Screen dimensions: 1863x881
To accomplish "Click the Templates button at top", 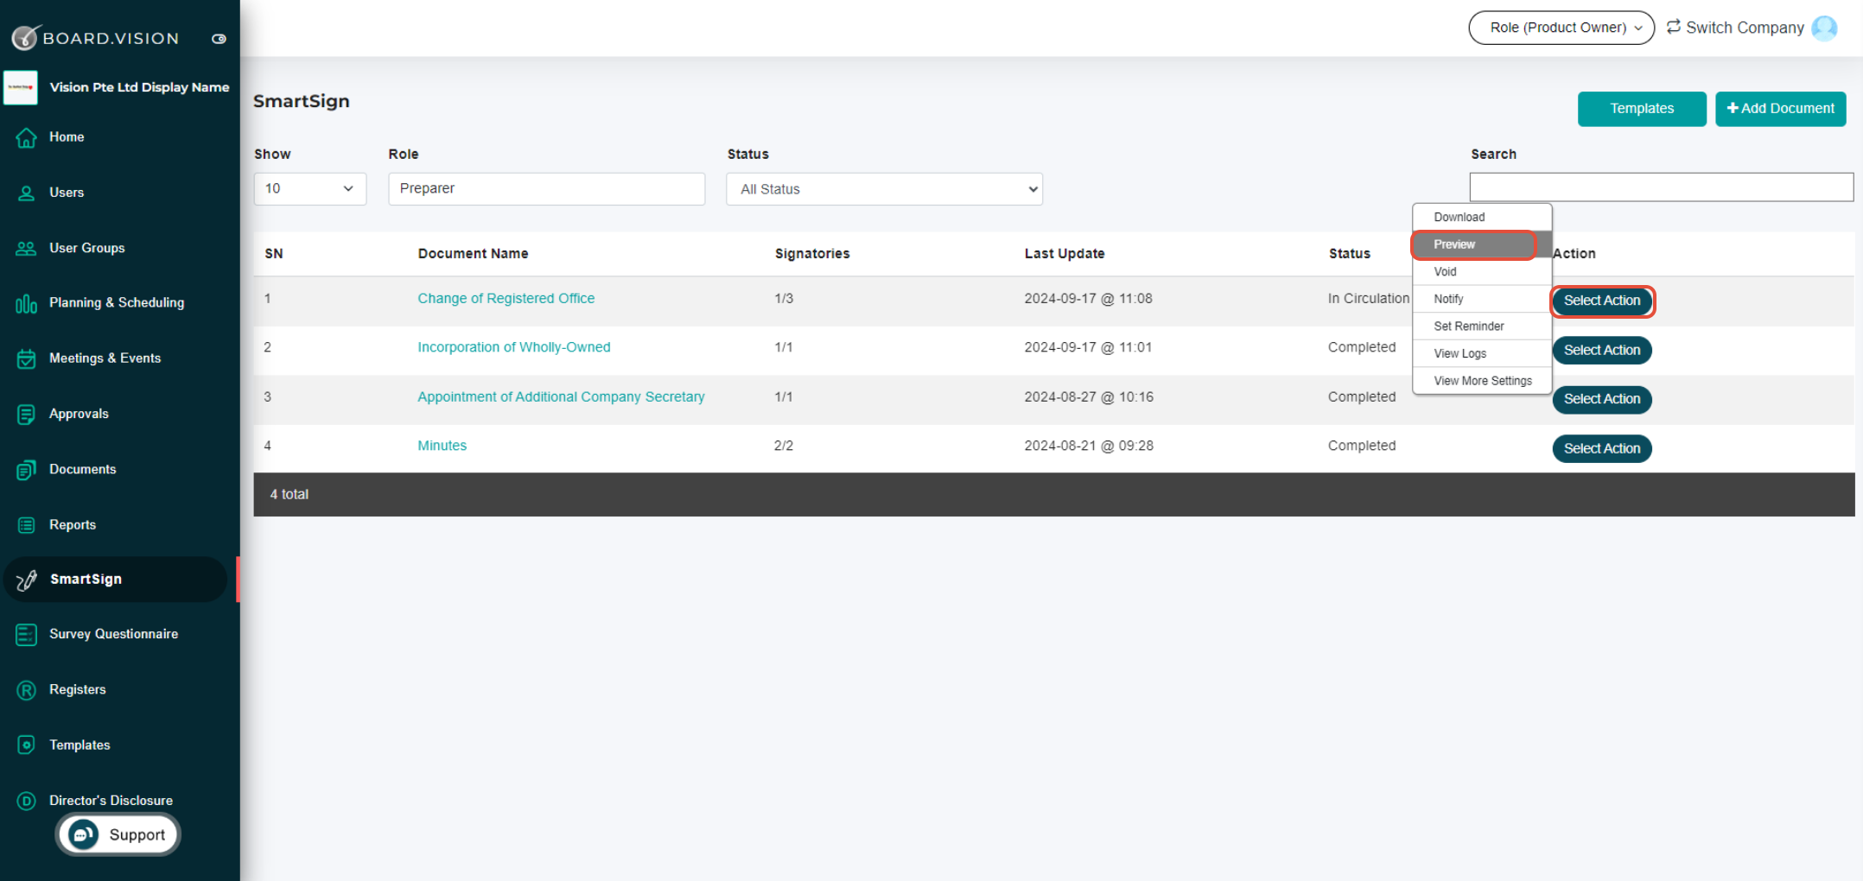I will (1642, 109).
